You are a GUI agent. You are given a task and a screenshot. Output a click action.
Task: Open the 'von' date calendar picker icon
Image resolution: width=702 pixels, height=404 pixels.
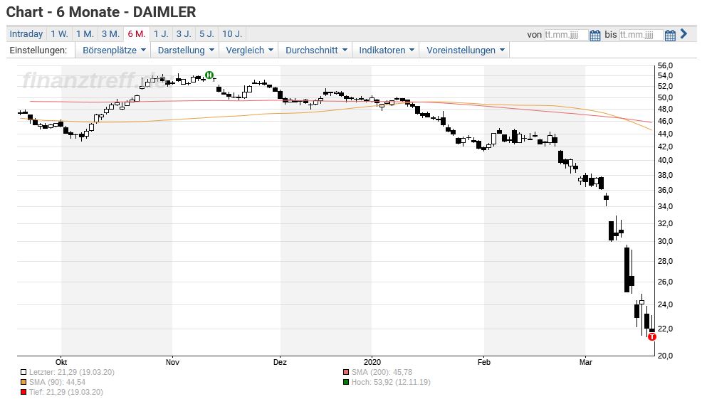[594, 36]
